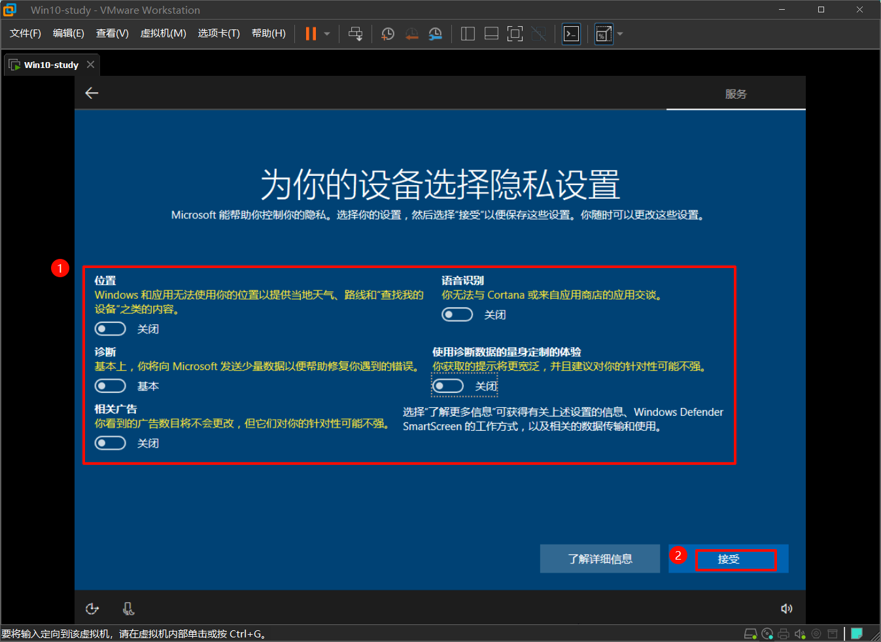Open the virtual hard disk status bar icon
Viewport: 881px width, 642px height.
coord(750,634)
